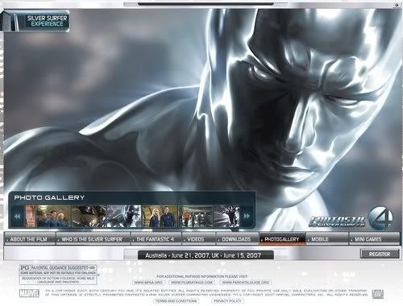Open the Mini Games tab

(x=375, y=238)
